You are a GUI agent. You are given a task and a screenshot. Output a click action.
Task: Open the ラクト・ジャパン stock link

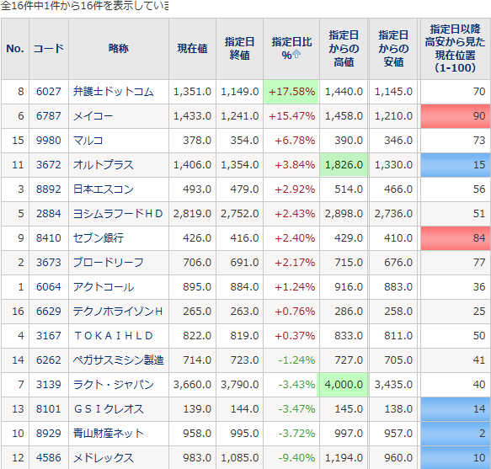[114, 385]
